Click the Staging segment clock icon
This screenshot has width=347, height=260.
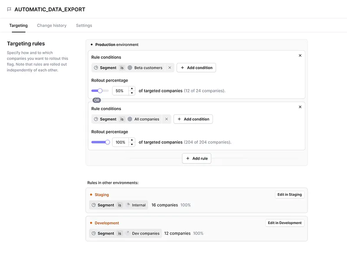coord(93,205)
